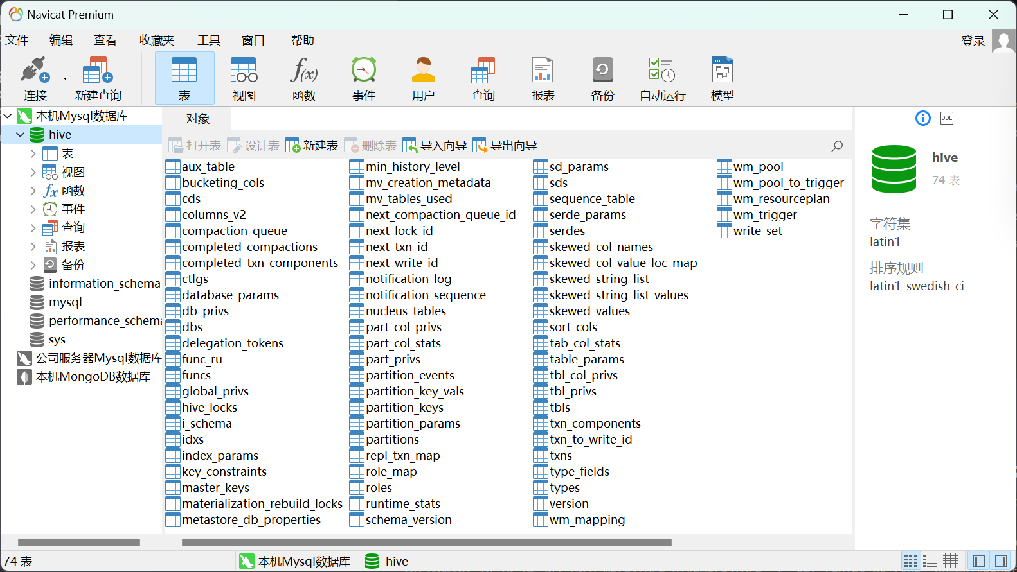The image size is (1017, 572).
Task: Open the 函数 (Function) toolbar icon
Action: 304,78
